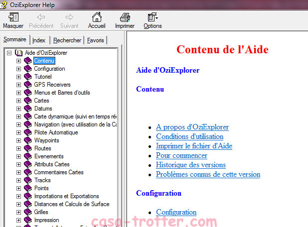Follow the Imprimer le fichier d'Aide link
Viewport: 308px width, 227px height.
pos(194,146)
